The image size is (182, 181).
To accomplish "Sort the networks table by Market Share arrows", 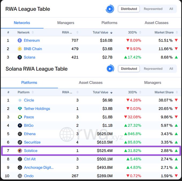I will tap(177, 32).
